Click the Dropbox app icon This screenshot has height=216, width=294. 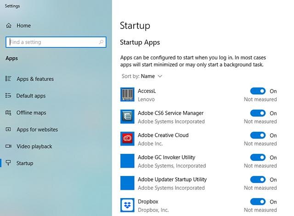click(127, 205)
